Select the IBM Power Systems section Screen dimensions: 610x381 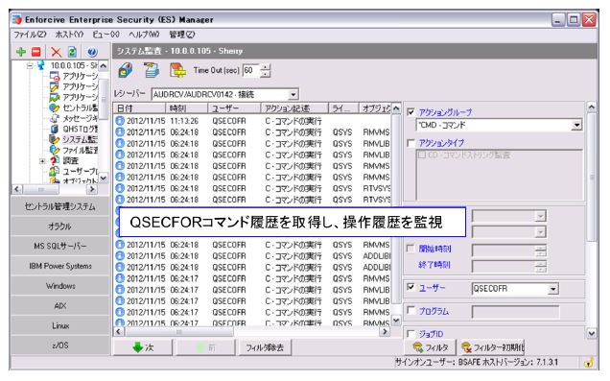(x=60, y=266)
